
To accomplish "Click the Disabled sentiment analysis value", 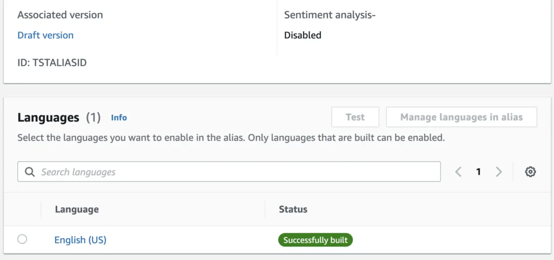I will [303, 35].
